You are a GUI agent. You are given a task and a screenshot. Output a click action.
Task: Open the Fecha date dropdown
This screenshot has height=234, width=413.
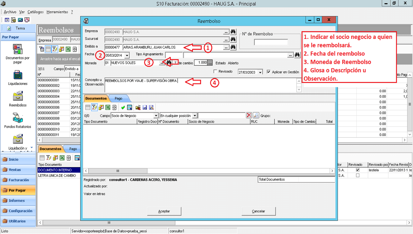pos(127,55)
